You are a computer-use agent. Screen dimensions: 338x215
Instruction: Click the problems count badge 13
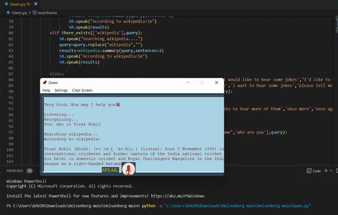pos(30,171)
